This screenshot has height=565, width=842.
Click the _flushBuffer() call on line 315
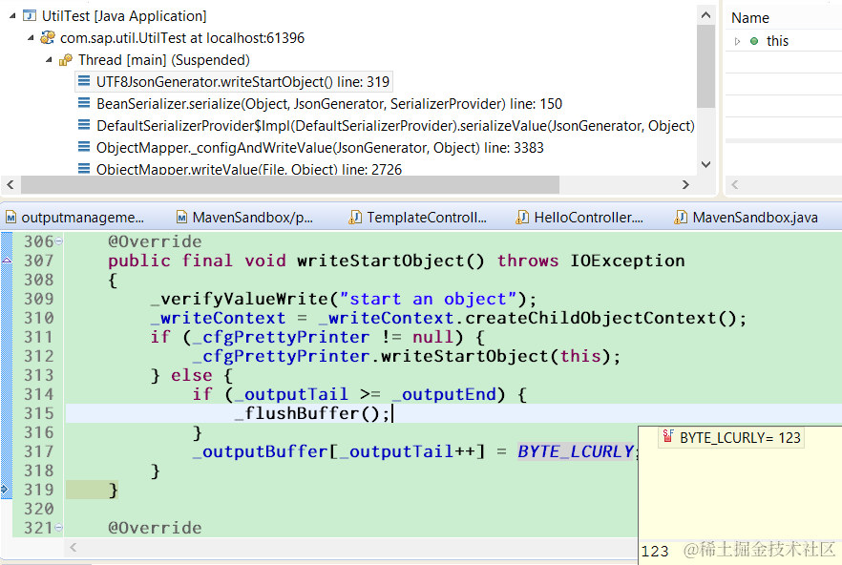point(311,413)
